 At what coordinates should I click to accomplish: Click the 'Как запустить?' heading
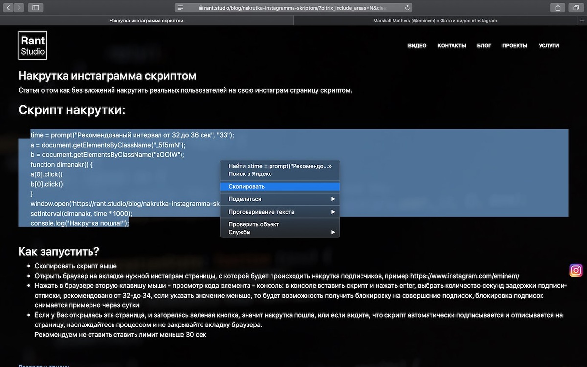59,252
